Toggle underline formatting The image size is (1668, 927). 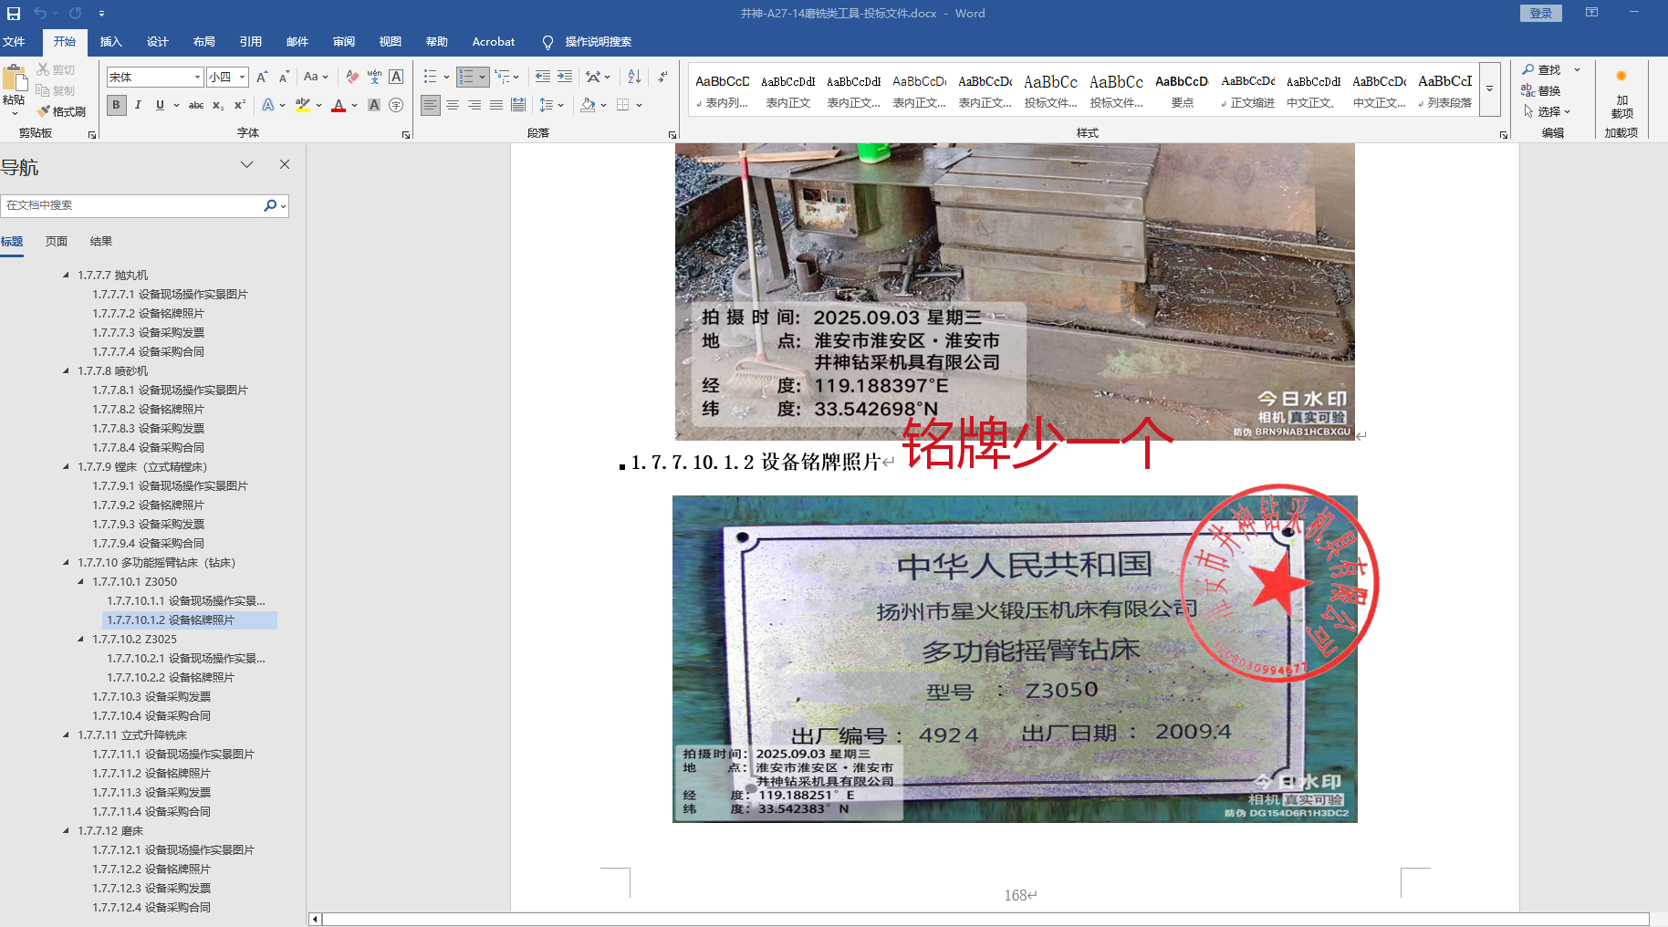pyautogui.click(x=160, y=105)
